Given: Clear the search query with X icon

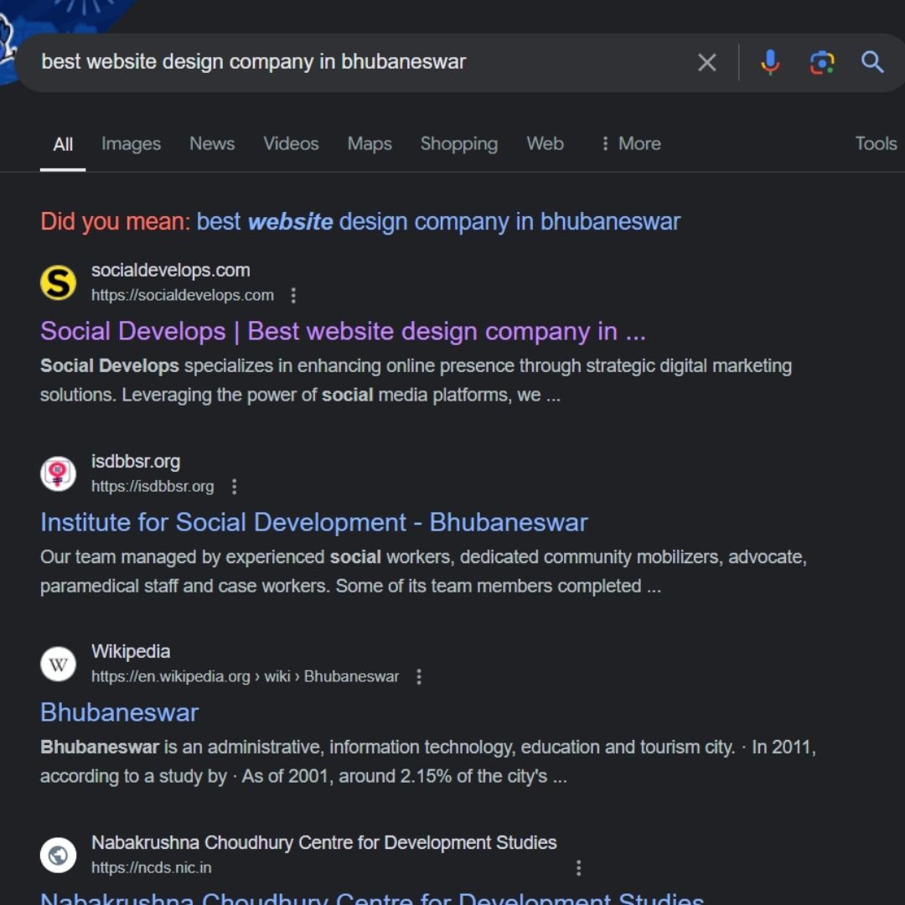Looking at the screenshot, I should click(707, 62).
